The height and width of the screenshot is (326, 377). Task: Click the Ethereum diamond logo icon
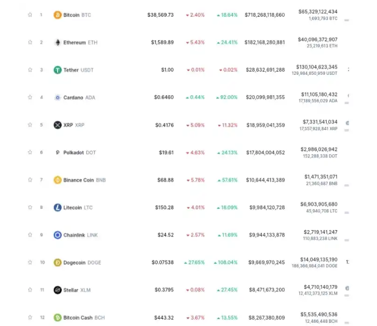58,42
